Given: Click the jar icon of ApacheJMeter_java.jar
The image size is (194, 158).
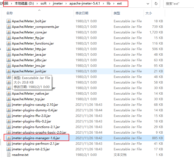Looking at the screenshot, I should (x=9, y=55).
